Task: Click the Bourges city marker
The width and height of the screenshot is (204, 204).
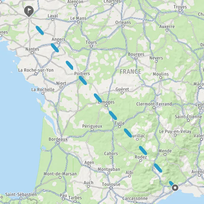Action: tap(136, 58)
